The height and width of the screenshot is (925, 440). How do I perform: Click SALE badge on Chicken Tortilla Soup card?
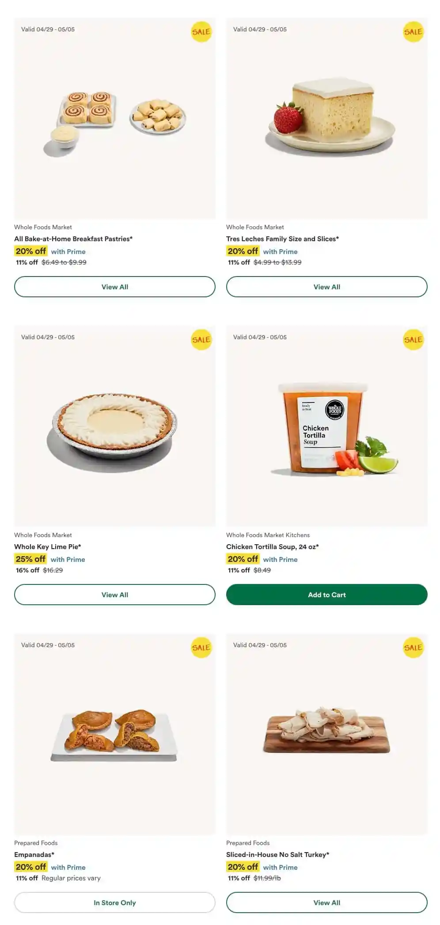[x=413, y=340]
